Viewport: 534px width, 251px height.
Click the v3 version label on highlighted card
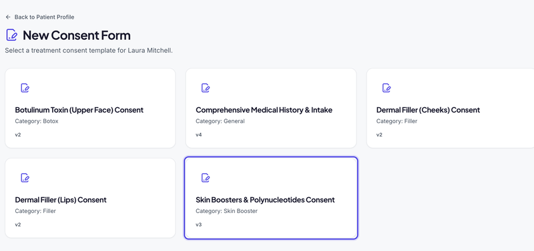click(198, 224)
